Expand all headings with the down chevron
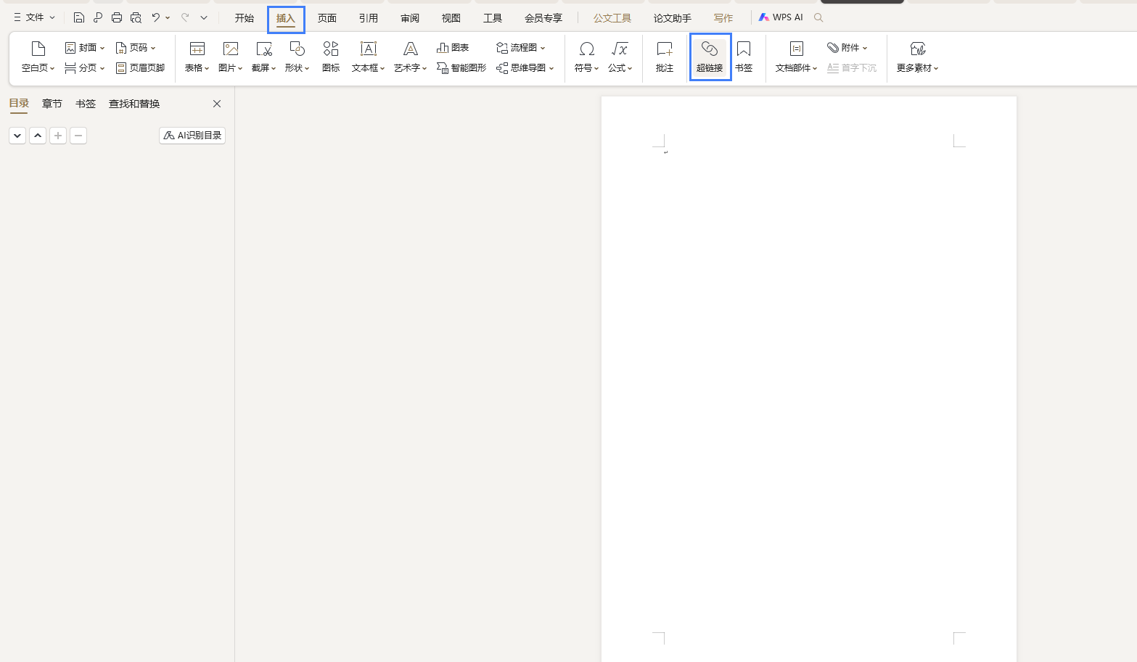This screenshot has height=662, width=1137. [x=17, y=136]
